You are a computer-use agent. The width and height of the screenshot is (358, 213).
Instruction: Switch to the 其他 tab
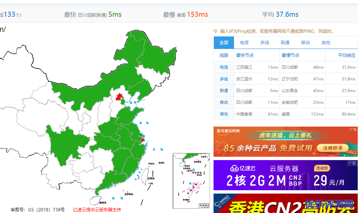326,43
